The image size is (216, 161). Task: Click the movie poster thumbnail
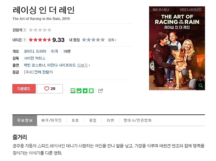coord(177,48)
